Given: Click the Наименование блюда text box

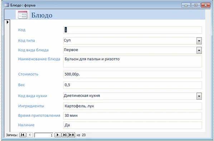Looking at the screenshot, I should [132, 61].
